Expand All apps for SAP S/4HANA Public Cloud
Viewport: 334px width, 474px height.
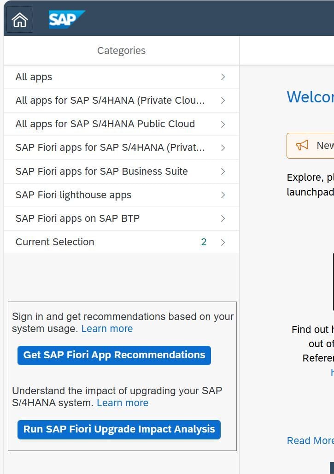[x=223, y=124]
